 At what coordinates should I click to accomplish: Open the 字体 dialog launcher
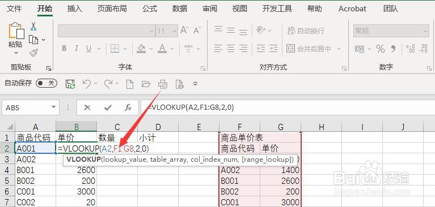[203, 68]
